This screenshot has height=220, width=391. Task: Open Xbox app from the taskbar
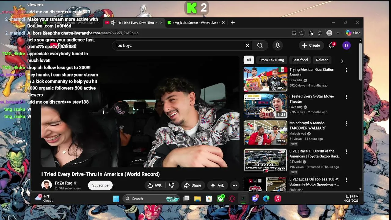[x=221, y=199]
